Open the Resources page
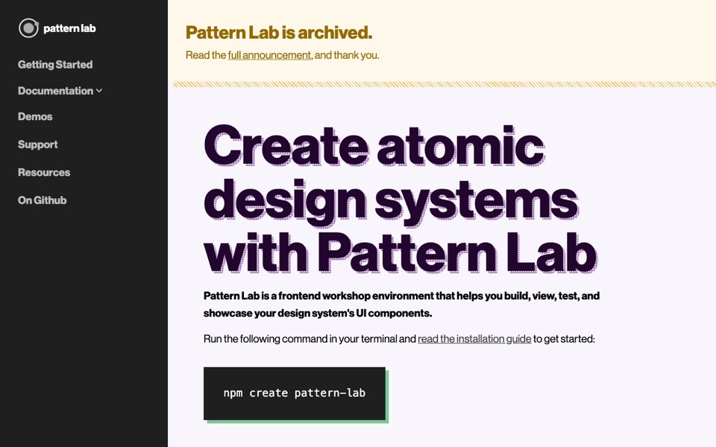 [44, 172]
